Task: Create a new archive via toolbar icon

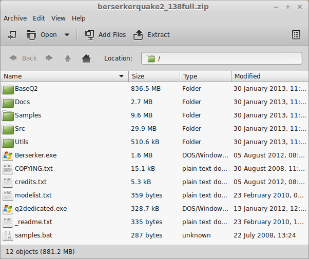Action: pos(12,35)
